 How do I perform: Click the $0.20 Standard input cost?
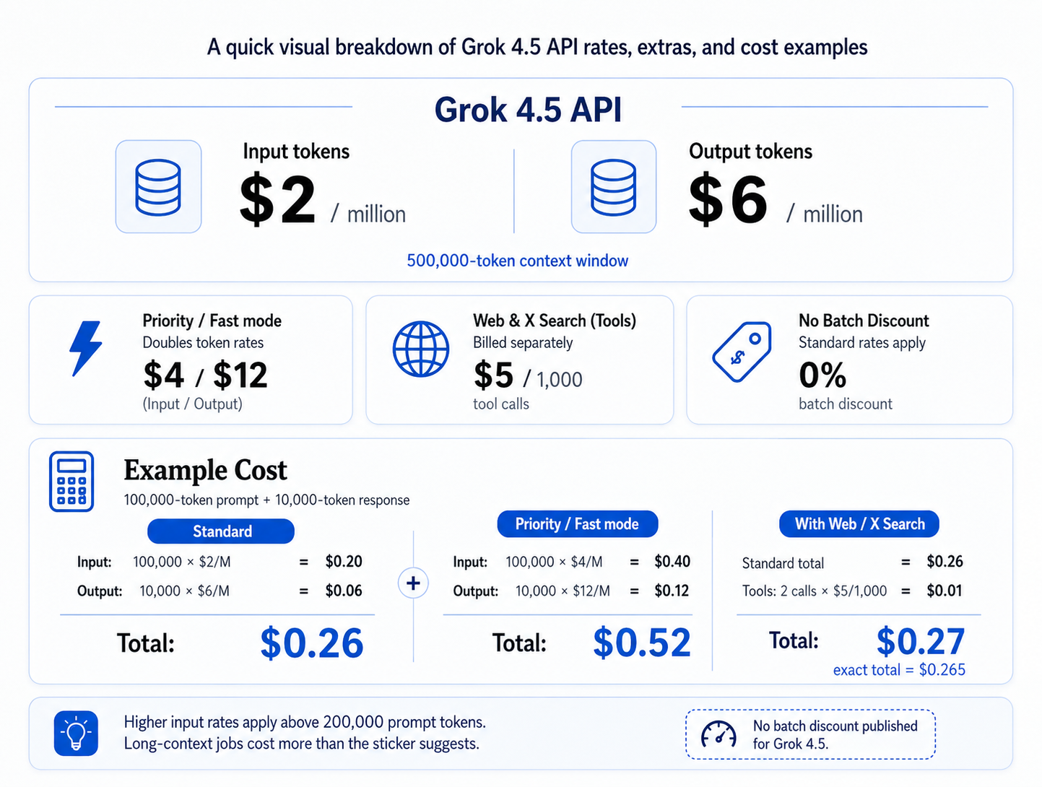[344, 562]
